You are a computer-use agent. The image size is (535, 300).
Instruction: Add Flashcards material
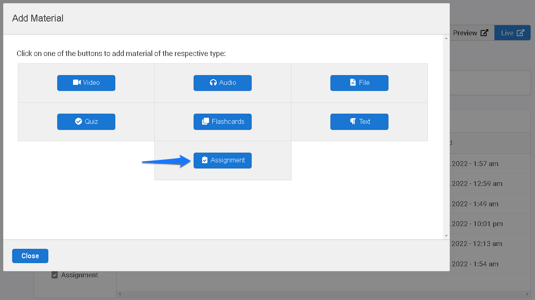tap(222, 122)
